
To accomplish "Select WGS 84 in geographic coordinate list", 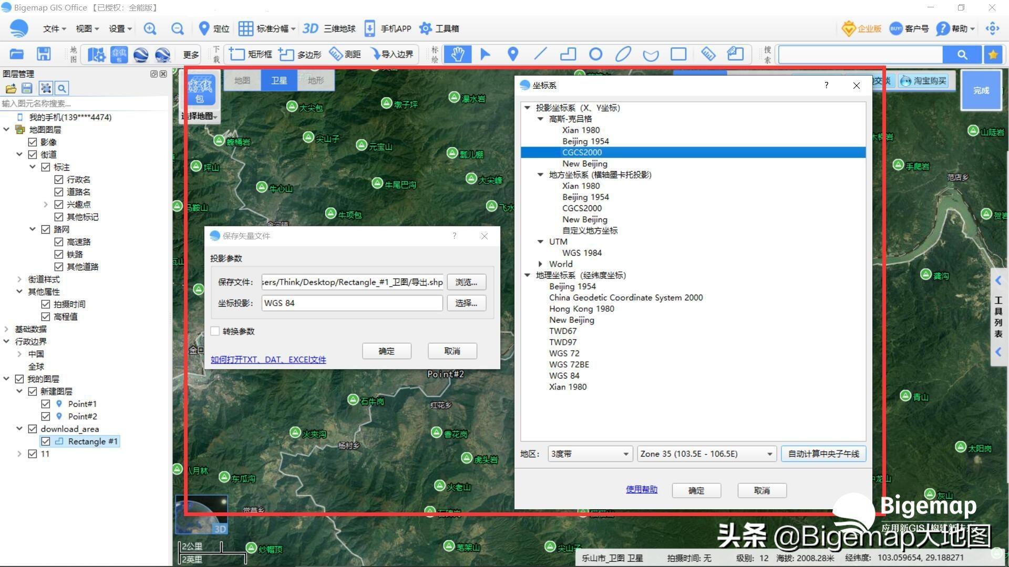I will pos(564,376).
